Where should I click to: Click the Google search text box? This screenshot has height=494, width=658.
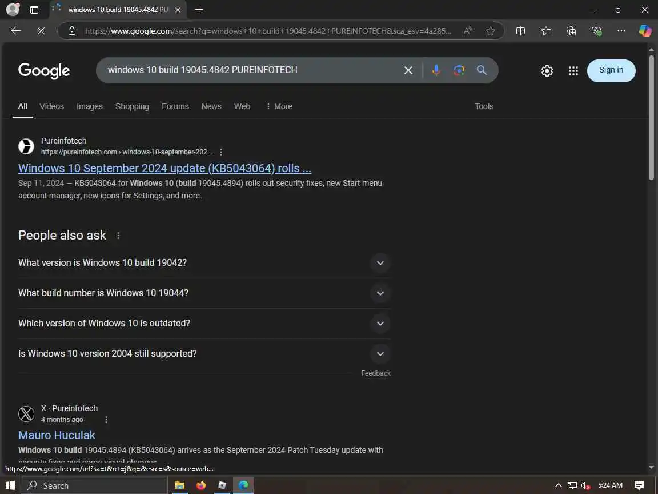pyautogui.click(x=252, y=70)
